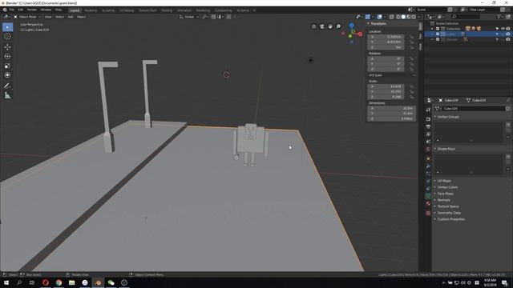Add a shape key with plus button

(508, 157)
